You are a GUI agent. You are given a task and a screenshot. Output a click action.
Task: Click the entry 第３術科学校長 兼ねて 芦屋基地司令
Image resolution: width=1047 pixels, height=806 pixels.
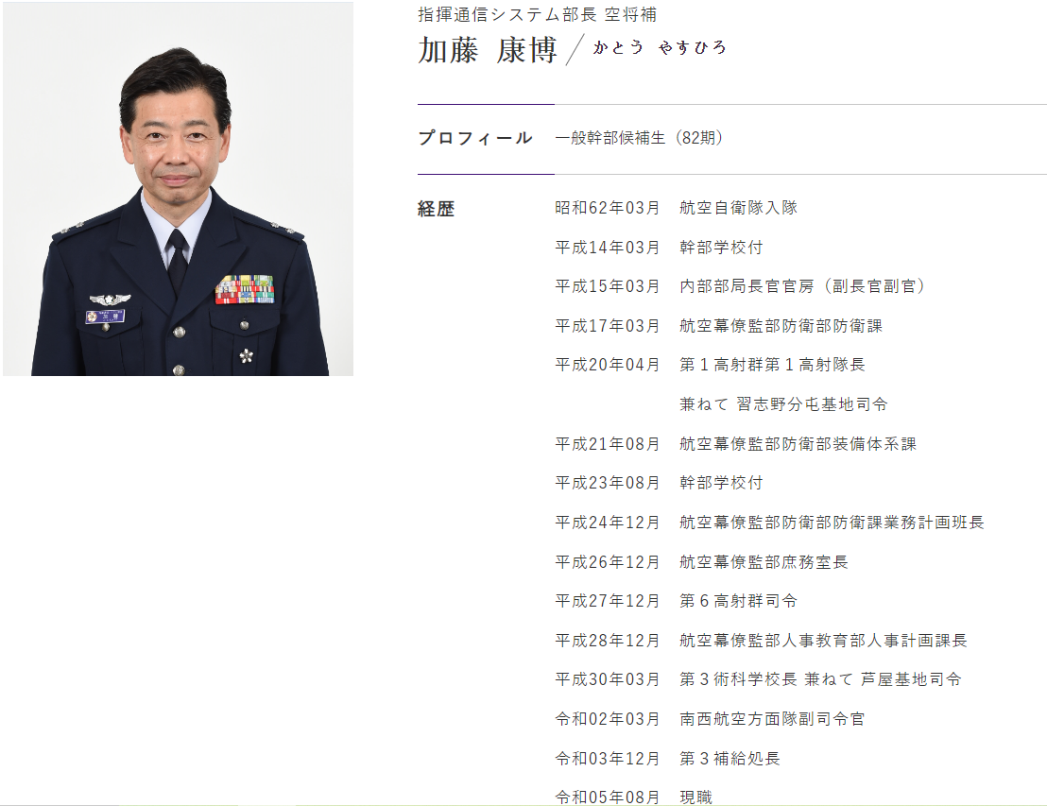820,679
